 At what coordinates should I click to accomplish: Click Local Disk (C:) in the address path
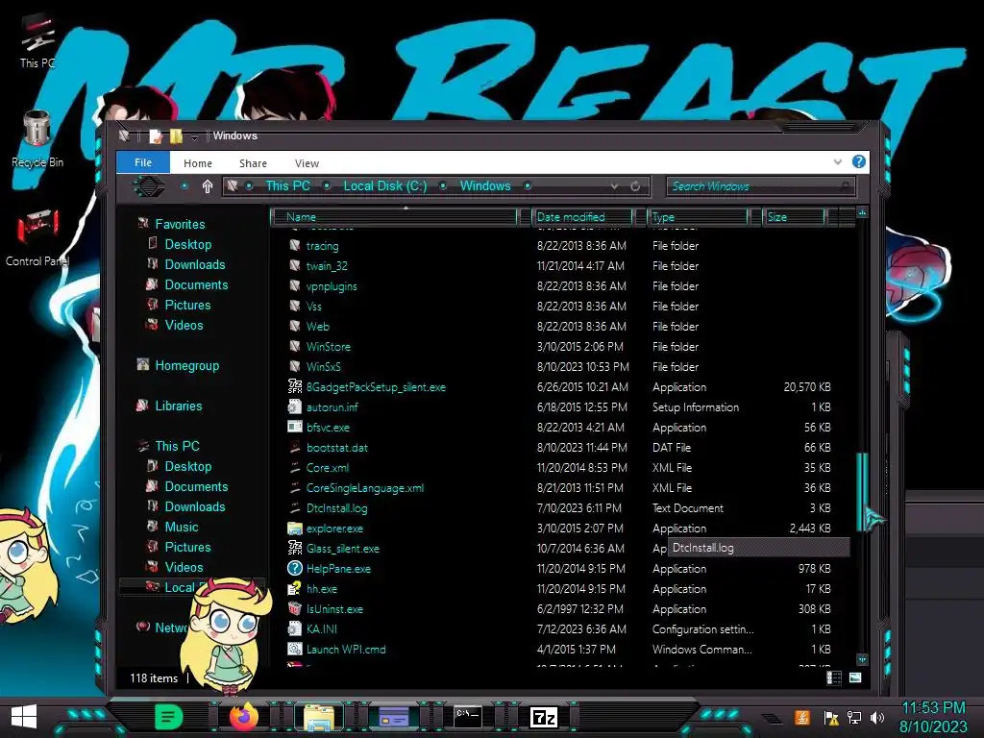click(x=384, y=185)
